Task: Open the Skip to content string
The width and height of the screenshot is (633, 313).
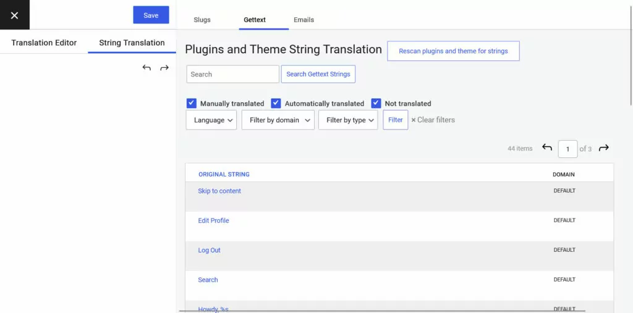Action: pos(219,191)
